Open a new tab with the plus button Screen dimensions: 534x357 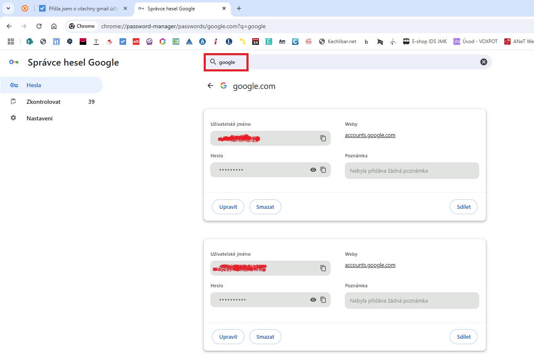click(x=239, y=8)
